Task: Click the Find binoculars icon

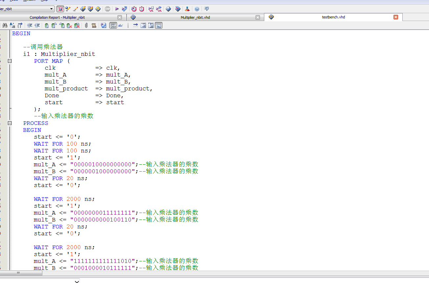Action: [5, 25]
